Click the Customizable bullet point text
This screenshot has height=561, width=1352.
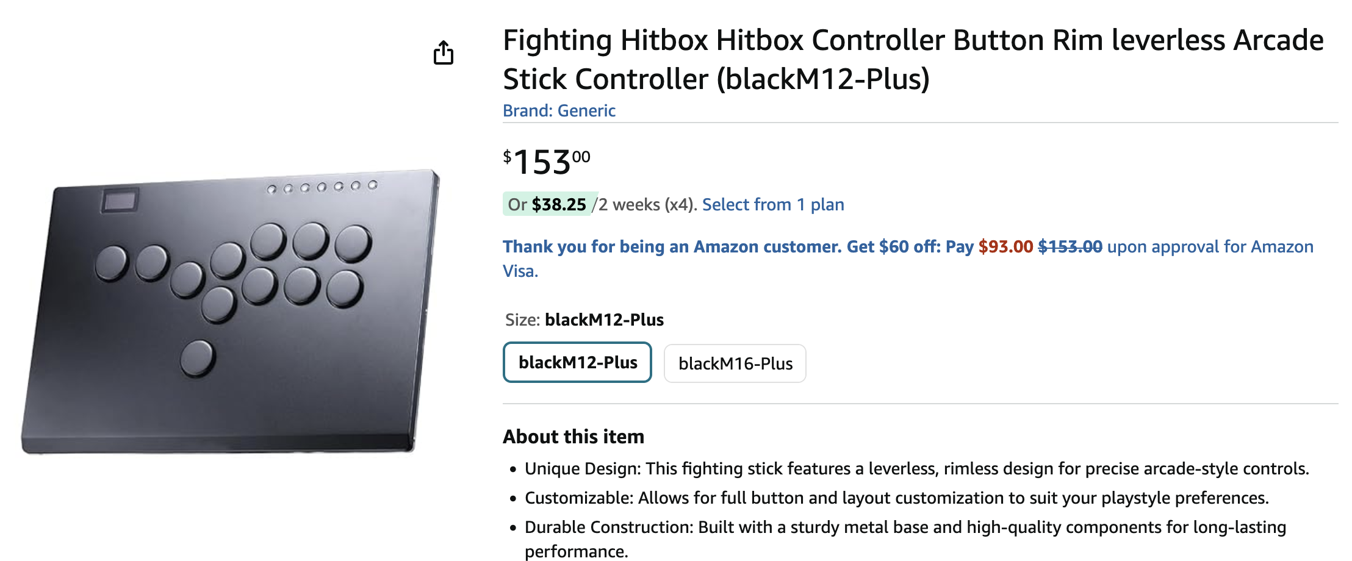pos(896,498)
